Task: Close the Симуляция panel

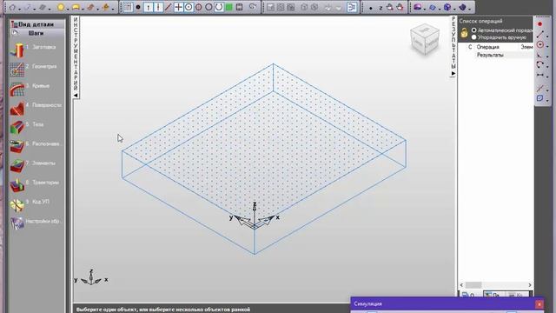Action: tap(539, 304)
